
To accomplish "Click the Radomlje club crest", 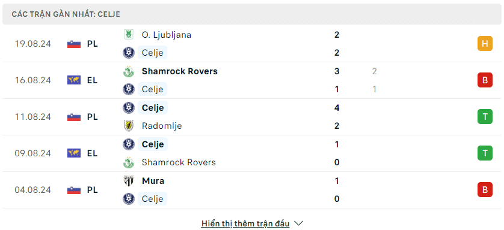I will tap(129, 126).
